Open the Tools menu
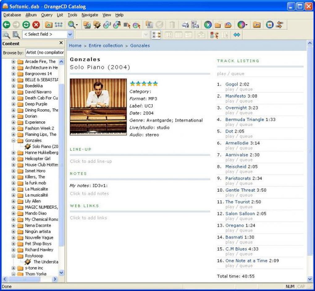 72,15
